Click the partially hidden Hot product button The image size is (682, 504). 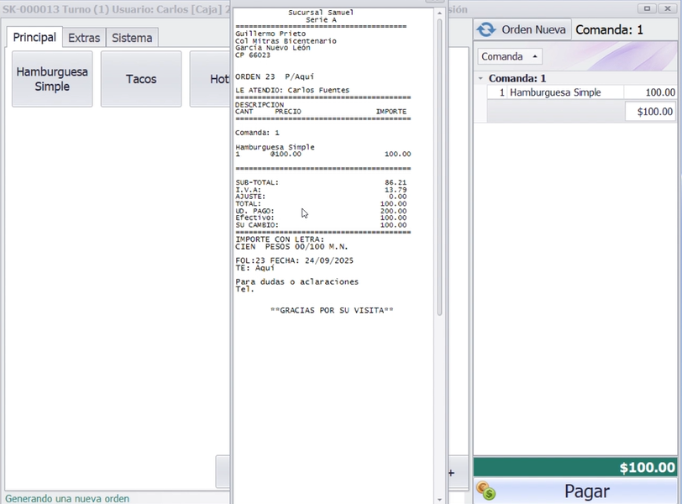pyautogui.click(x=210, y=79)
